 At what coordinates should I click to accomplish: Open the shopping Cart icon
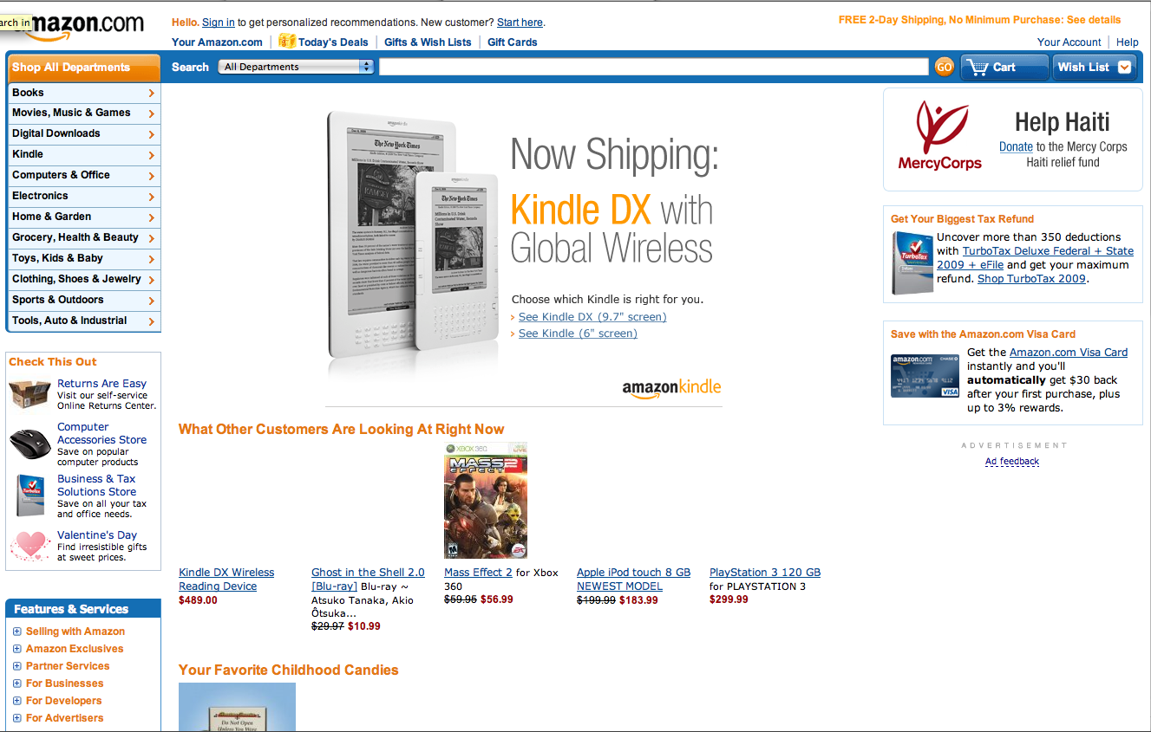point(978,67)
